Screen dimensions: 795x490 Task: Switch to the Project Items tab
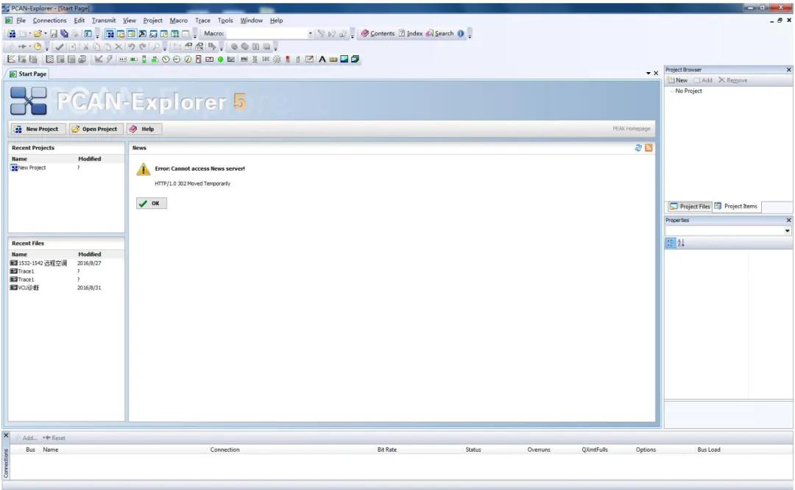click(736, 206)
